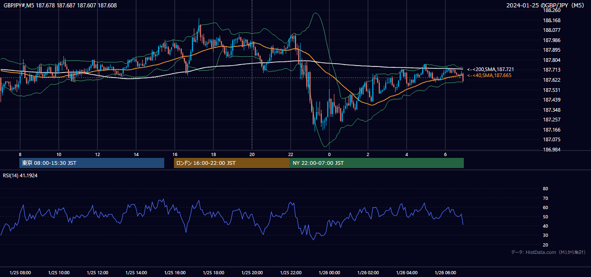Click price axis value 187.895
591x277 pixels.
pyautogui.click(x=552, y=50)
